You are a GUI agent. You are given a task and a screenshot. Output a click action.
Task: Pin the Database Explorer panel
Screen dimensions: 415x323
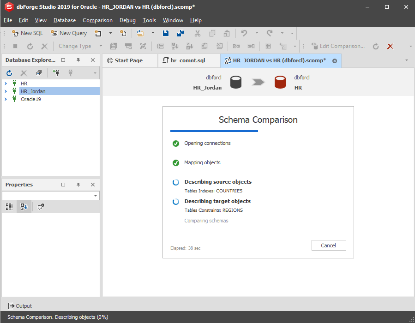pos(78,60)
